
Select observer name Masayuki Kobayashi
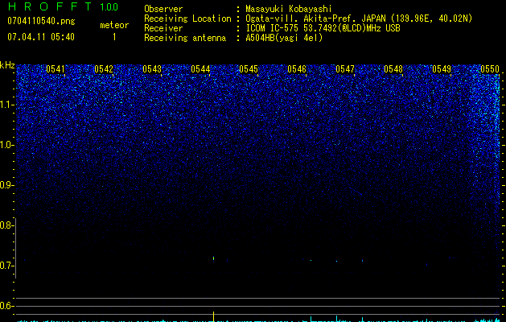289,9
